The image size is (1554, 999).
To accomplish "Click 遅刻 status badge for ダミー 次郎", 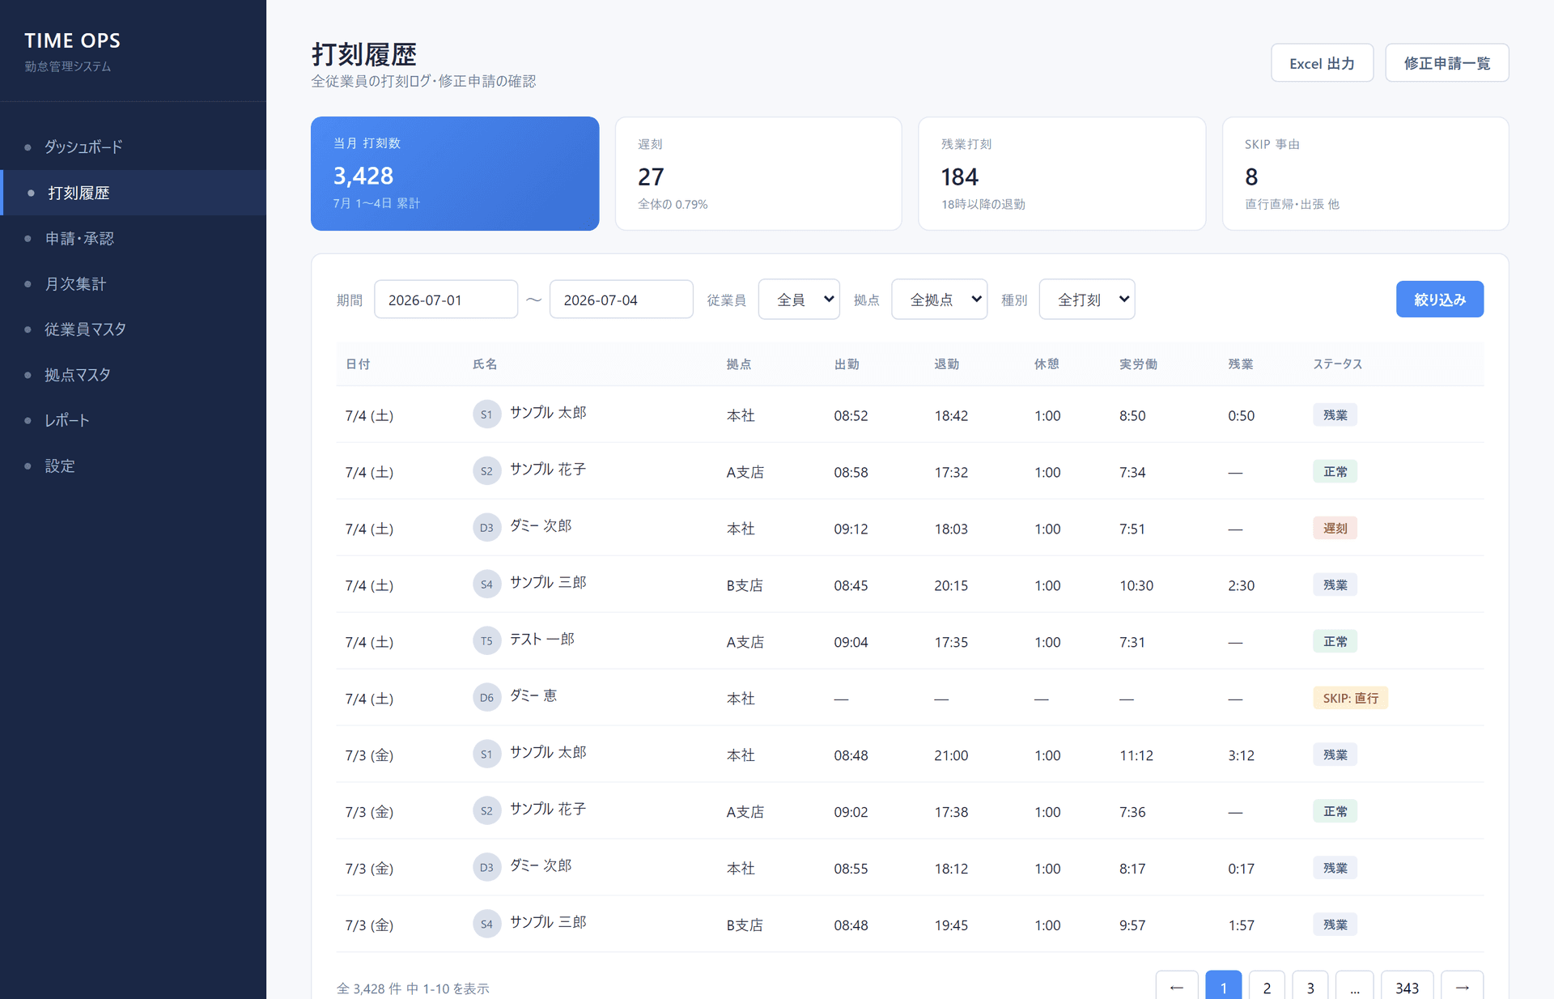I will click(1335, 528).
